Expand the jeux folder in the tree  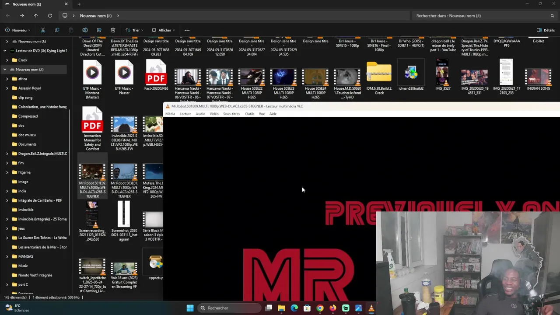[x=7, y=228]
